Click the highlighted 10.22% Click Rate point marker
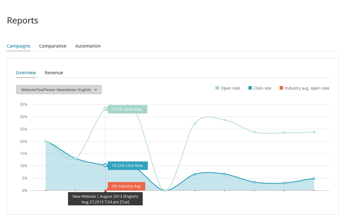The height and width of the screenshot is (218, 347). 105,165
